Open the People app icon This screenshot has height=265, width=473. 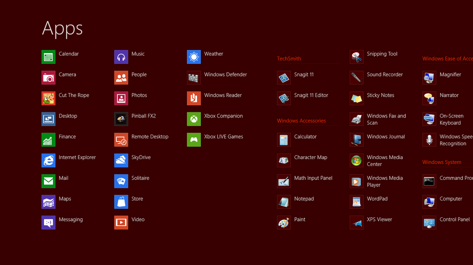click(x=121, y=78)
